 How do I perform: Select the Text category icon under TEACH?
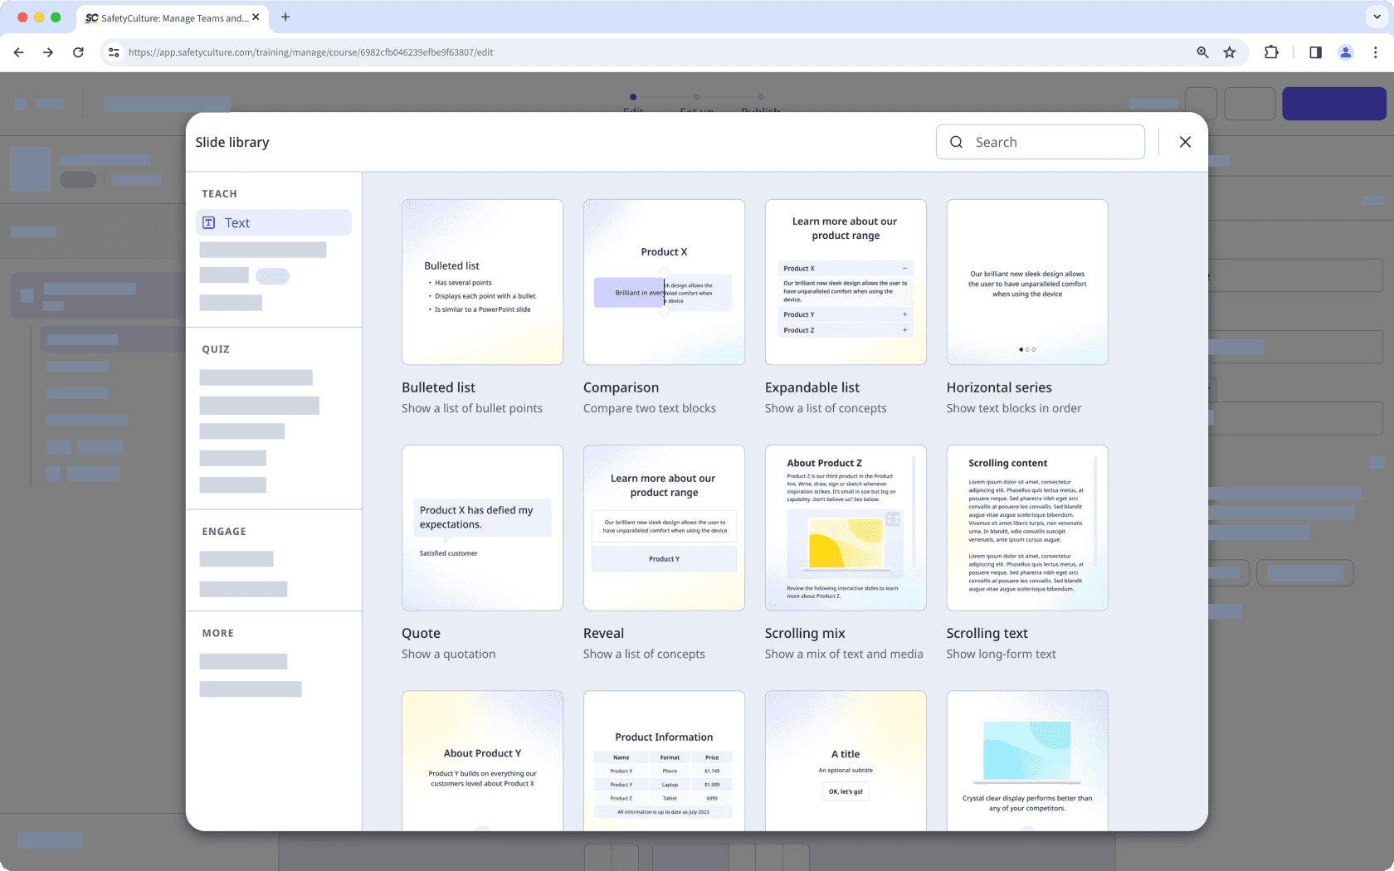[207, 222]
